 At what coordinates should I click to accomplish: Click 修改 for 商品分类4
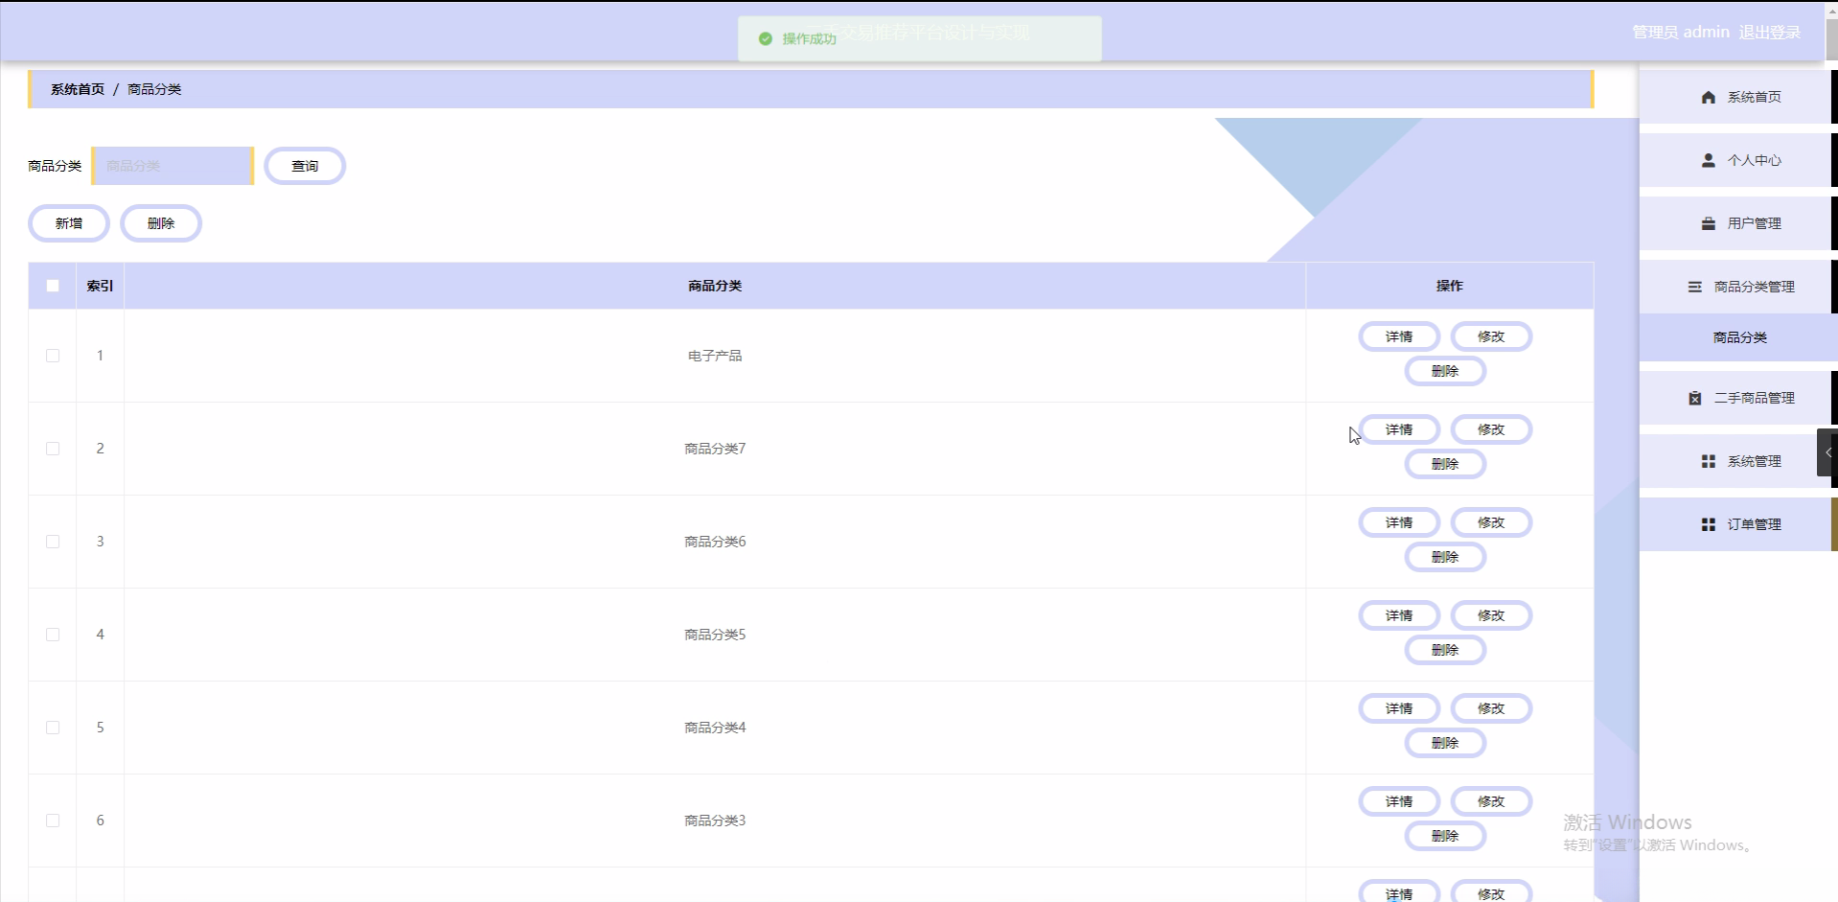click(1491, 708)
